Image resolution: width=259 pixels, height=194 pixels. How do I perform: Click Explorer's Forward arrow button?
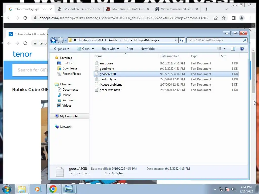pos(60,40)
